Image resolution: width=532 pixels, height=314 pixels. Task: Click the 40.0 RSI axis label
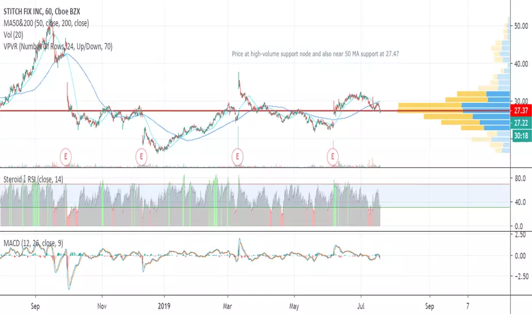[520, 202]
